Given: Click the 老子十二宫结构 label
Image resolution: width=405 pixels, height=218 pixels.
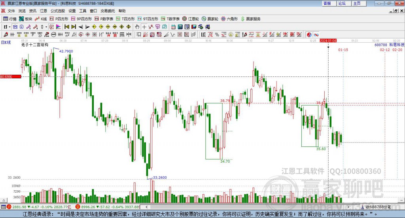Looking at the screenshot, I should pos(35,45).
